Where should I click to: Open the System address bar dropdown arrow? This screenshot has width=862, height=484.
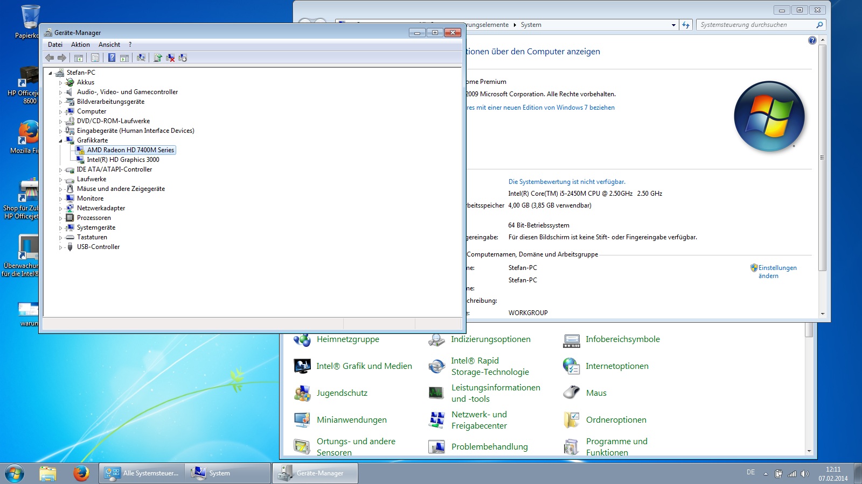click(673, 25)
